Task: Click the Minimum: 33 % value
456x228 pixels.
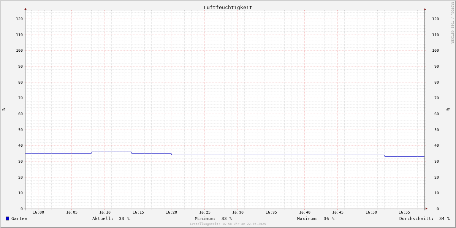Action: pos(214,218)
